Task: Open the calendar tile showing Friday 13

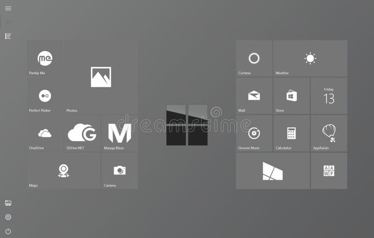Action: [x=329, y=96]
